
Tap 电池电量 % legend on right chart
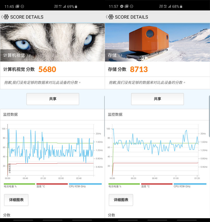coord(124,186)
